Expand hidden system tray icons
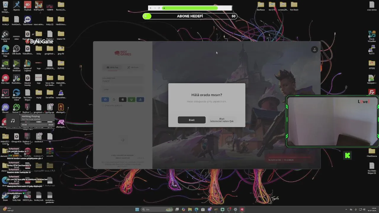379x213 pixels. pyautogui.click(x=346, y=209)
